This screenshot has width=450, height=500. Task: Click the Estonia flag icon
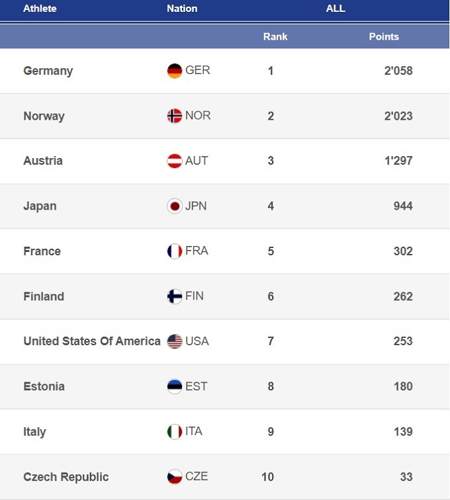(175, 386)
